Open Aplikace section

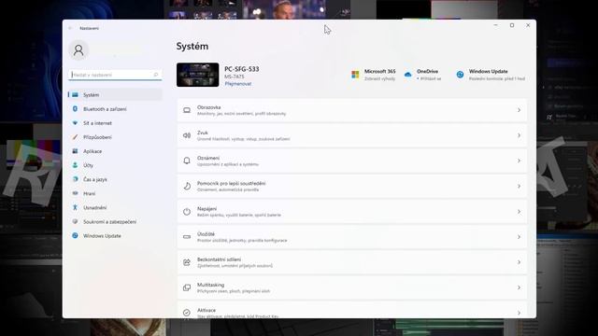pos(115,151)
